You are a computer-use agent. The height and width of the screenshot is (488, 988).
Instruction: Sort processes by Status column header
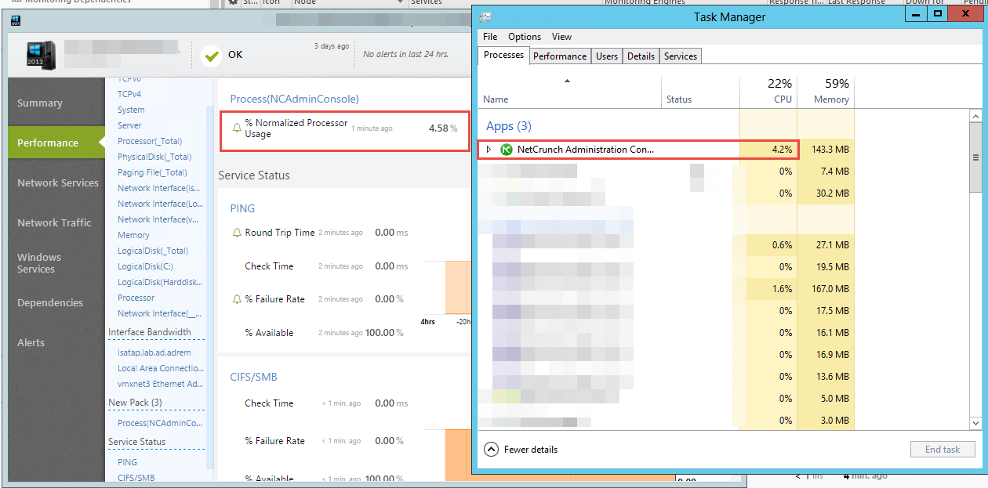click(x=700, y=91)
